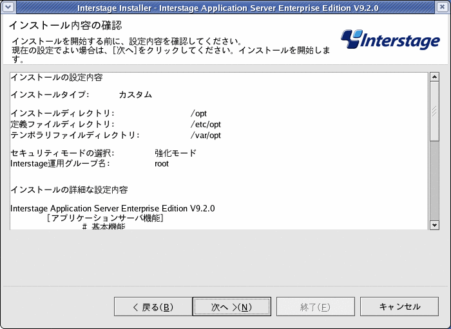The width and height of the screenshot is (451, 329).
Task: Click the 強化モード security mode value
Action: 175,153
